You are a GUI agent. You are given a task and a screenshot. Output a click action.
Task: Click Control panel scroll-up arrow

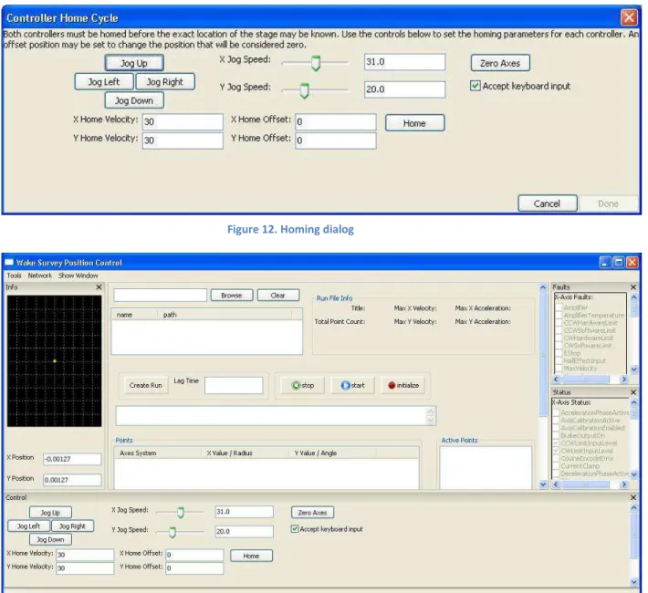click(x=634, y=508)
